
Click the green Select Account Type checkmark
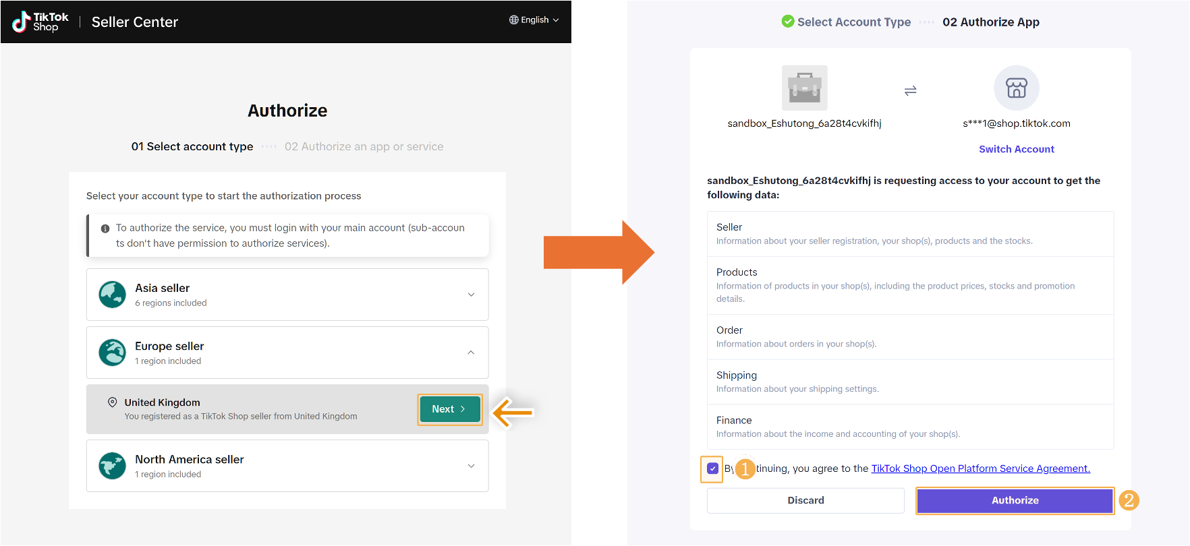[x=787, y=22]
